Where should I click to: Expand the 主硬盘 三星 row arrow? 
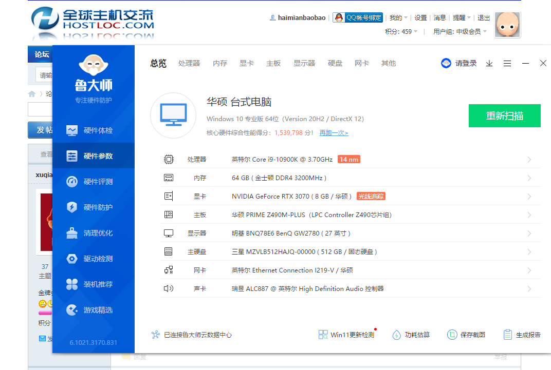[529, 252]
